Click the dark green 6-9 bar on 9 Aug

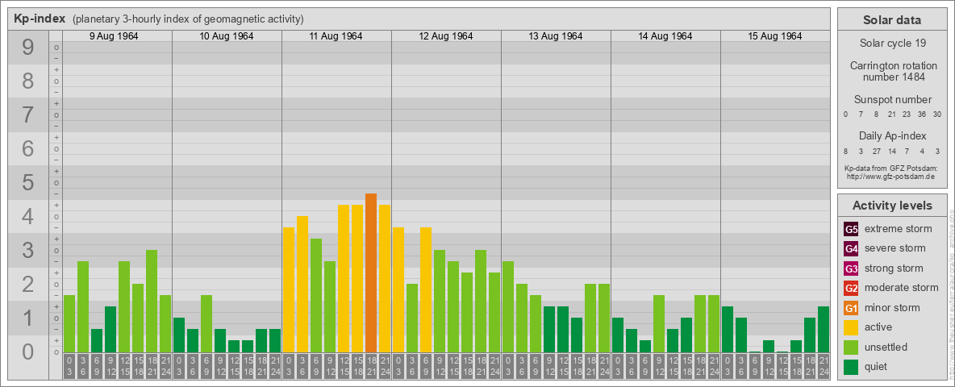click(x=97, y=341)
